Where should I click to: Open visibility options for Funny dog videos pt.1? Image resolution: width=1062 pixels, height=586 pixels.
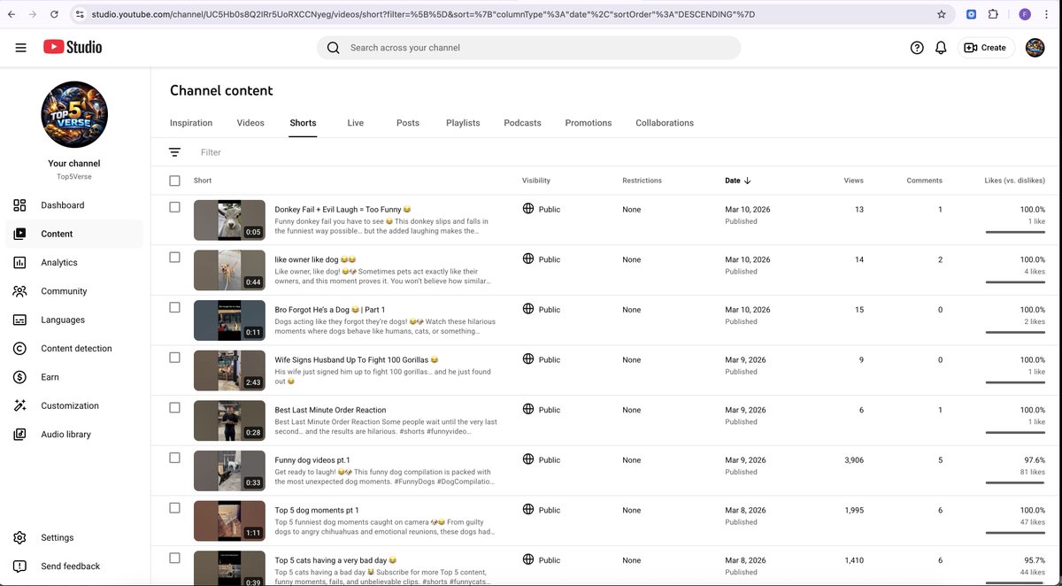(x=542, y=460)
